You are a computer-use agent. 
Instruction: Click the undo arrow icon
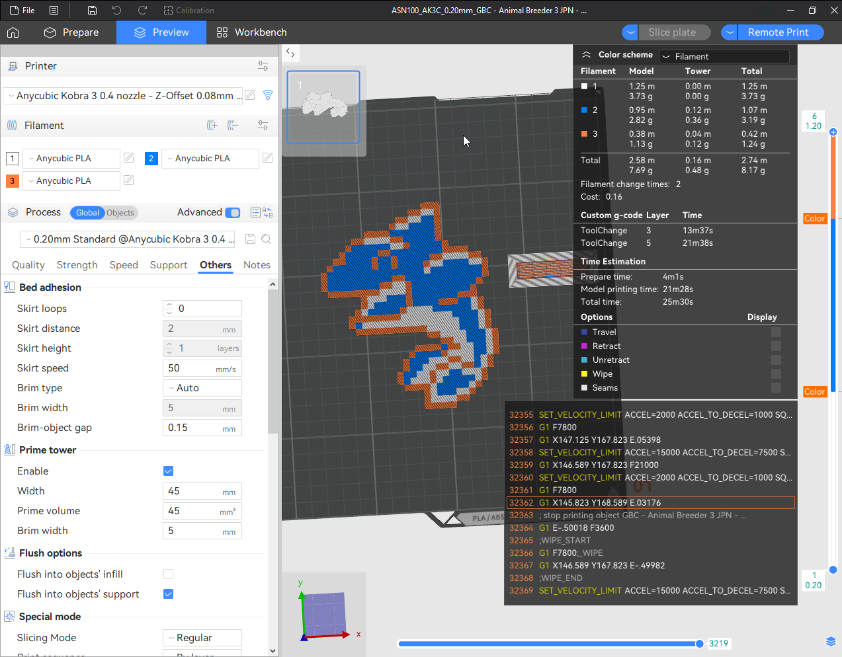(x=117, y=11)
